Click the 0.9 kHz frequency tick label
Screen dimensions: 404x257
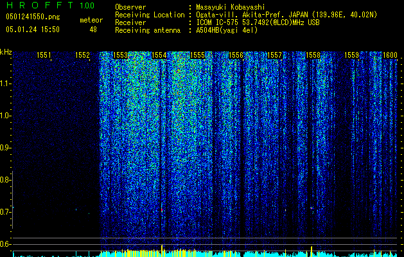point(5,148)
